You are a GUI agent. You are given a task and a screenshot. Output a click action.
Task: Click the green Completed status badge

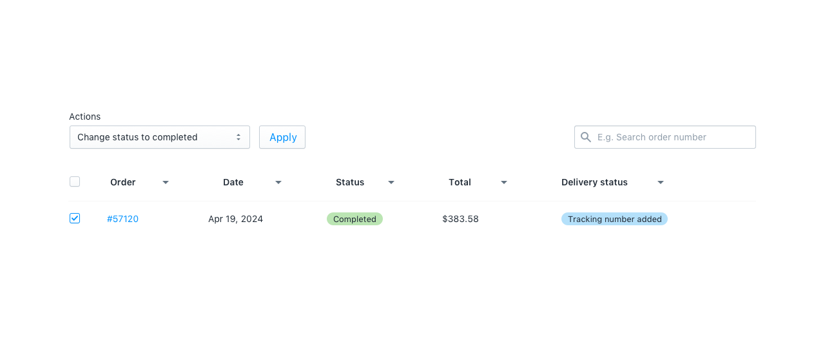(x=354, y=219)
